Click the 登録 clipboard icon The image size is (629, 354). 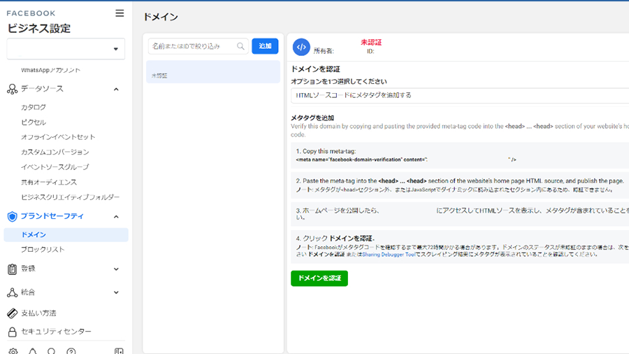12,269
